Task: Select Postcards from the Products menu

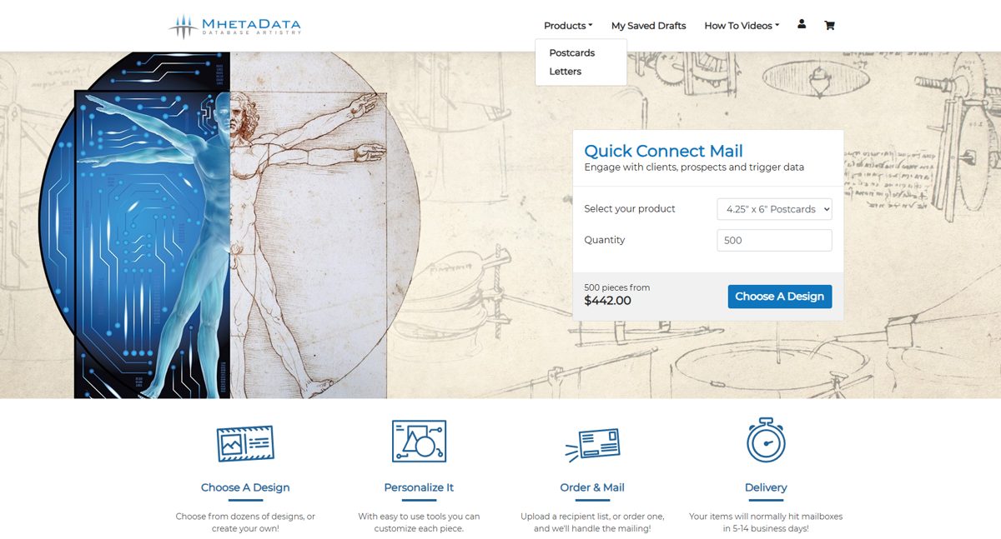Action: (572, 52)
